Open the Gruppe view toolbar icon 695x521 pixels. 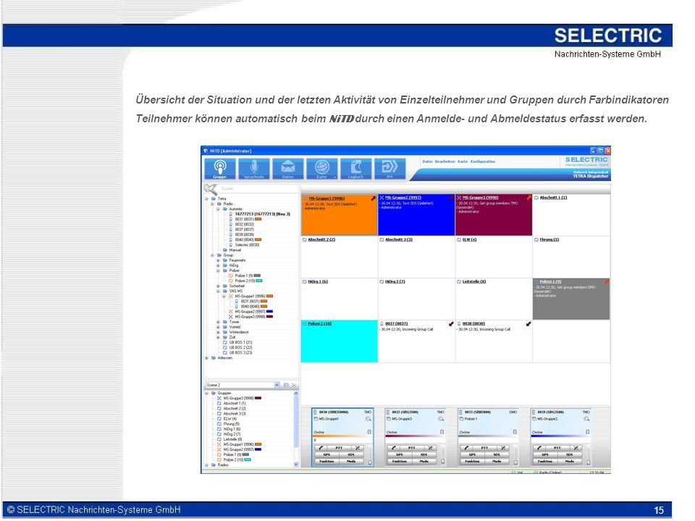point(220,169)
